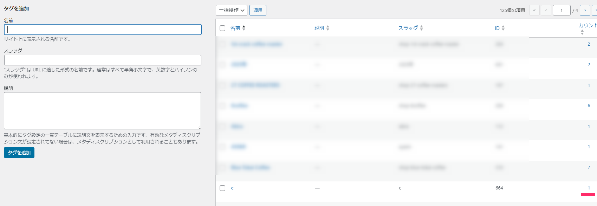Check the checkbox for tag c

(222, 188)
